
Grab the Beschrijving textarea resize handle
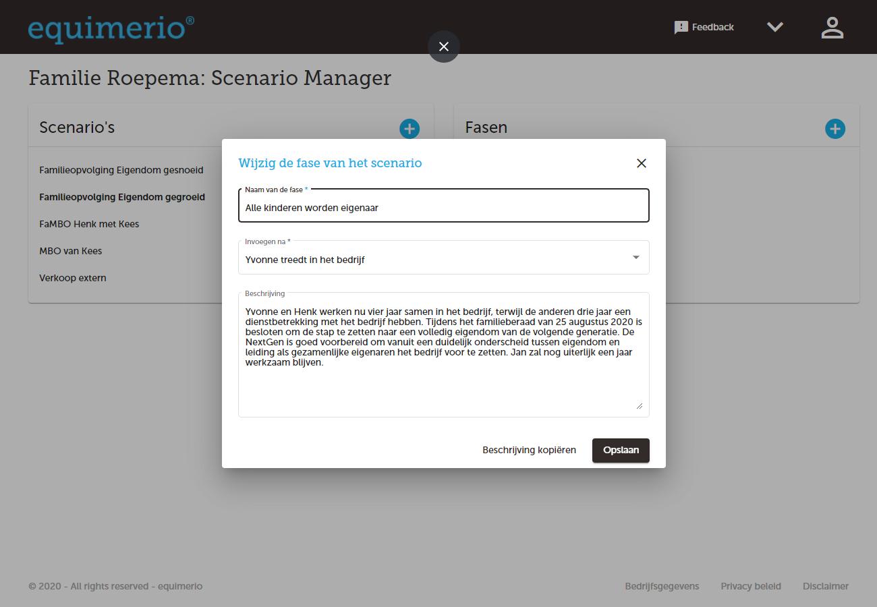point(639,405)
